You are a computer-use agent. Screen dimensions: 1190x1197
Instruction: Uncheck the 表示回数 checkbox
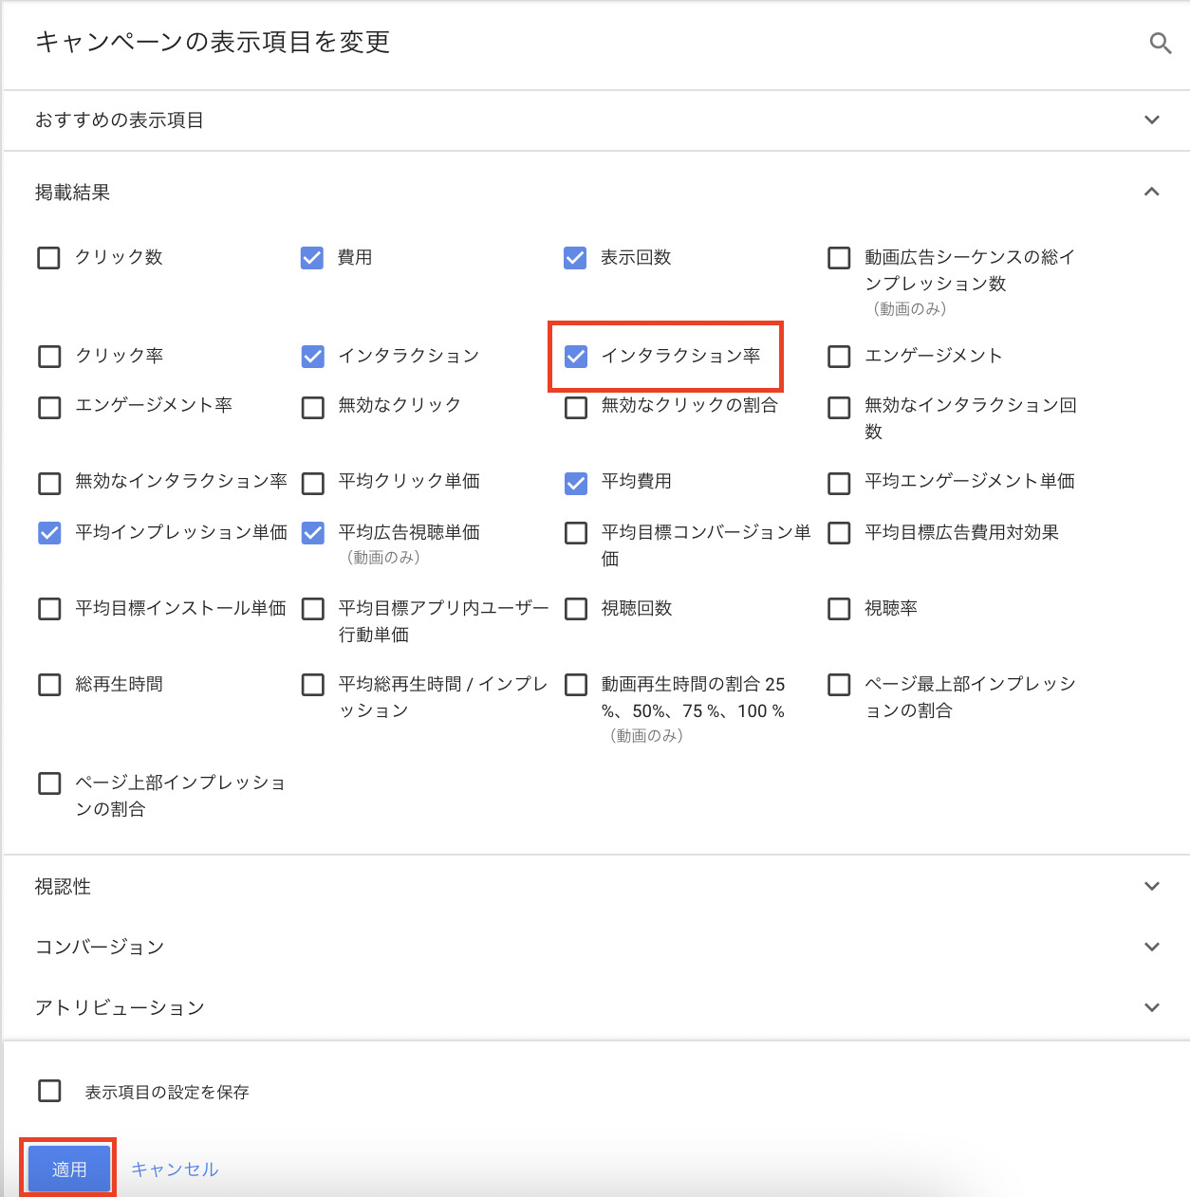[x=575, y=258]
